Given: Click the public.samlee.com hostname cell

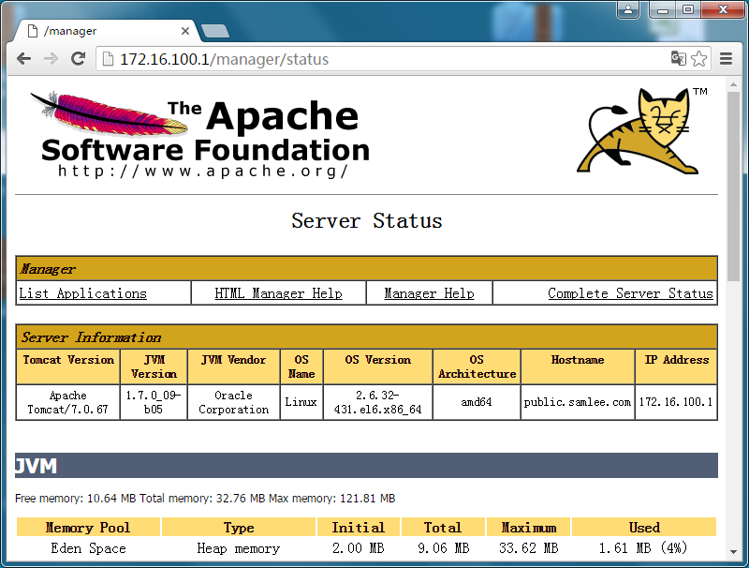Looking at the screenshot, I should (x=578, y=402).
